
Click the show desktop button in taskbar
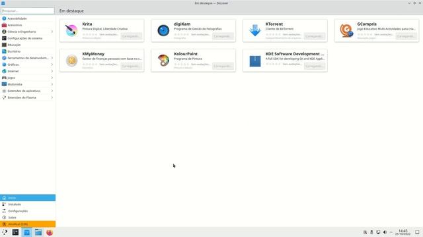click(x=417, y=232)
